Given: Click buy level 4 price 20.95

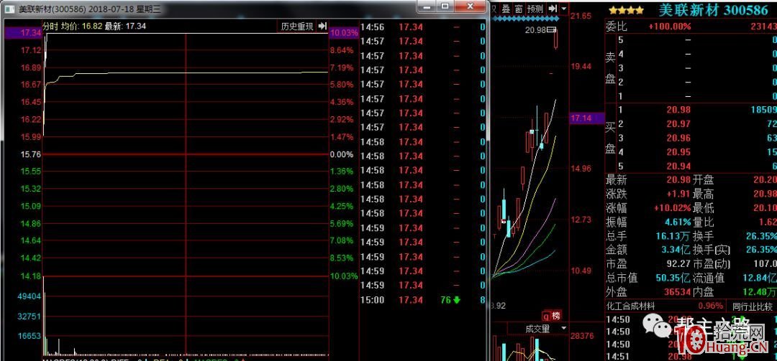Looking at the screenshot, I should pos(678,152).
